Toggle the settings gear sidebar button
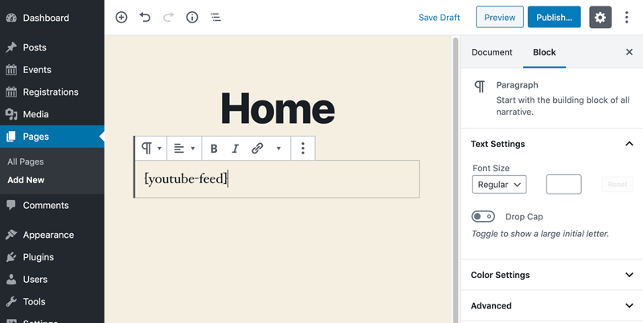The image size is (643, 323). point(600,17)
